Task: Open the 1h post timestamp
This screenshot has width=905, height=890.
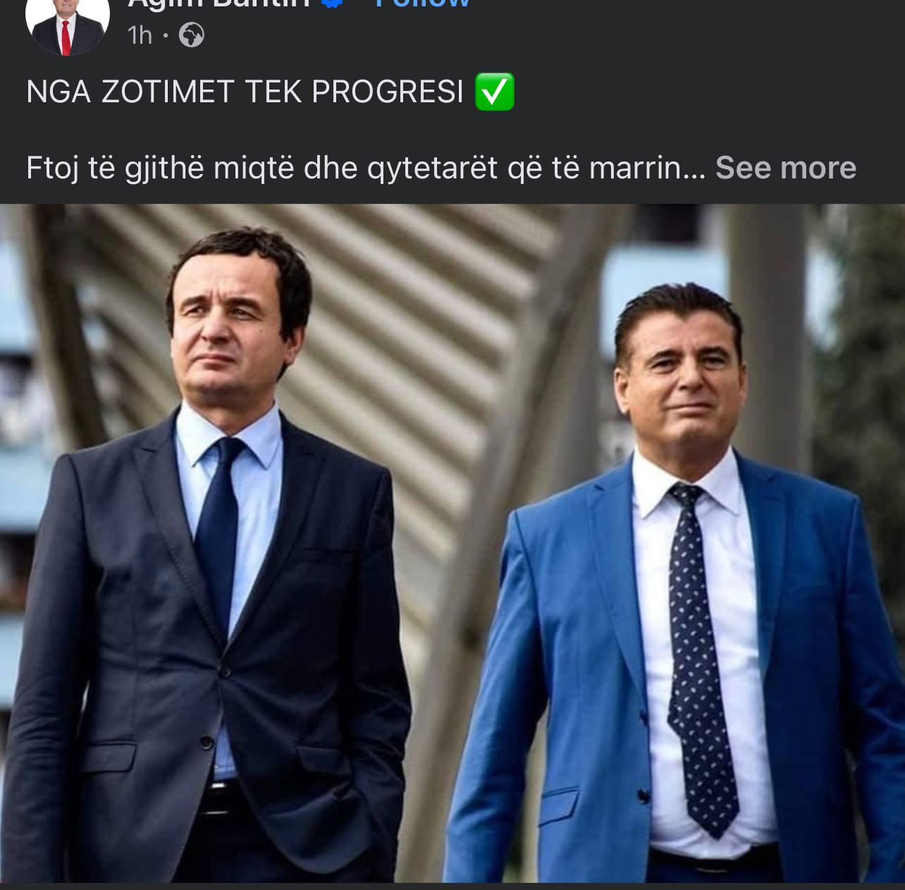Action: pos(140,35)
